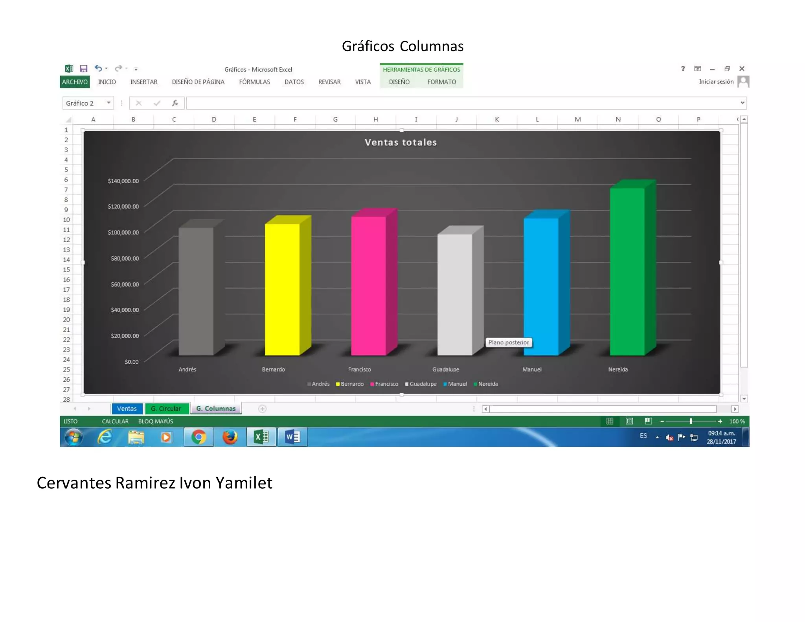Open Customize Quick Access Toolbar dropdown
805x622 pixels.
[136, 69]
